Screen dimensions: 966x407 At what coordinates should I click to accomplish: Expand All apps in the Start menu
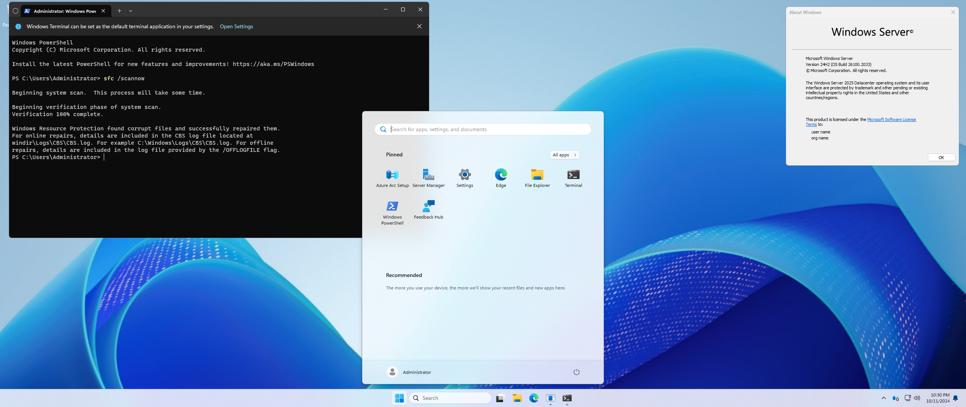pyautogui.click(x=564, y=155)
